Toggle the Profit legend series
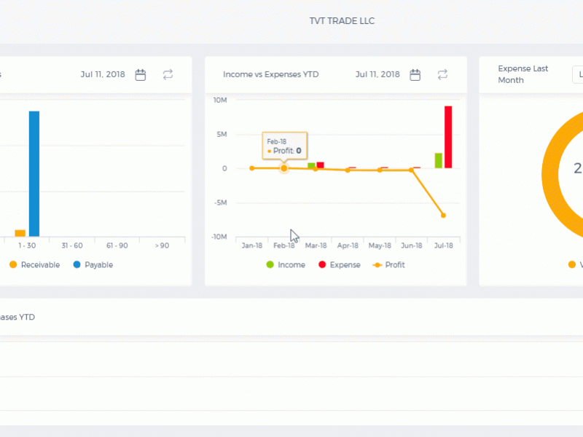This screenshot has height=437, width=583. 388,264
